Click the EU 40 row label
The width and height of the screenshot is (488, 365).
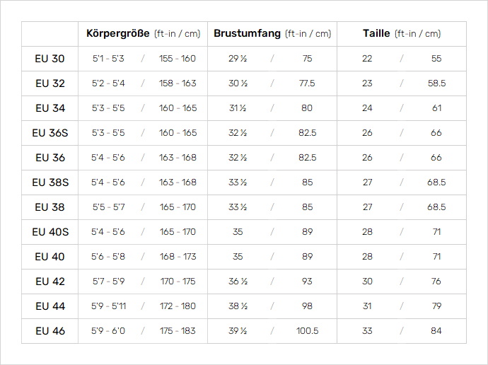(x=50, y=257)
